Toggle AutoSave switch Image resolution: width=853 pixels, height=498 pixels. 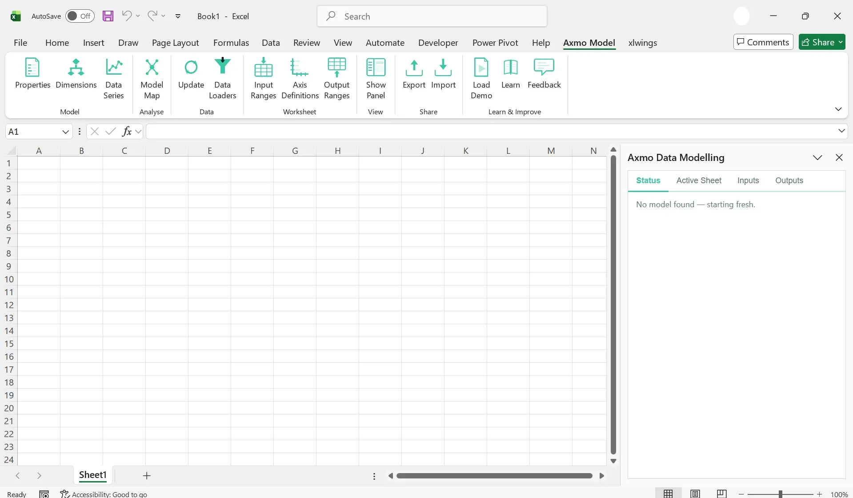[x=80, y=16]
